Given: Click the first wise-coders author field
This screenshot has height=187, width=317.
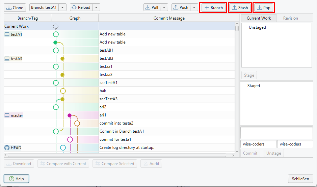Looking at the screenshot, I should click(x=258, y=144).
